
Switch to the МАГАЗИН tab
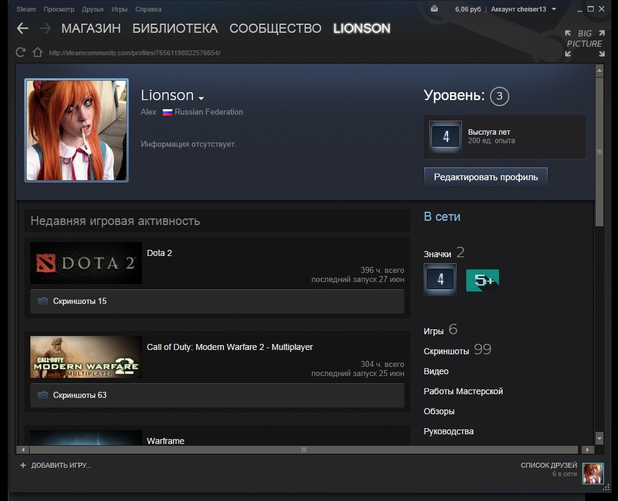91,29
